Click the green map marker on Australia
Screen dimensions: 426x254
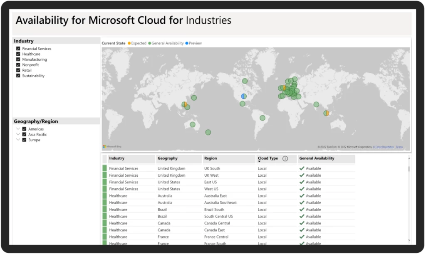point(192,124)
